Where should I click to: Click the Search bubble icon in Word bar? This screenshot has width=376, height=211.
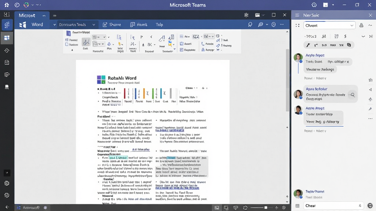click(250, 25)
